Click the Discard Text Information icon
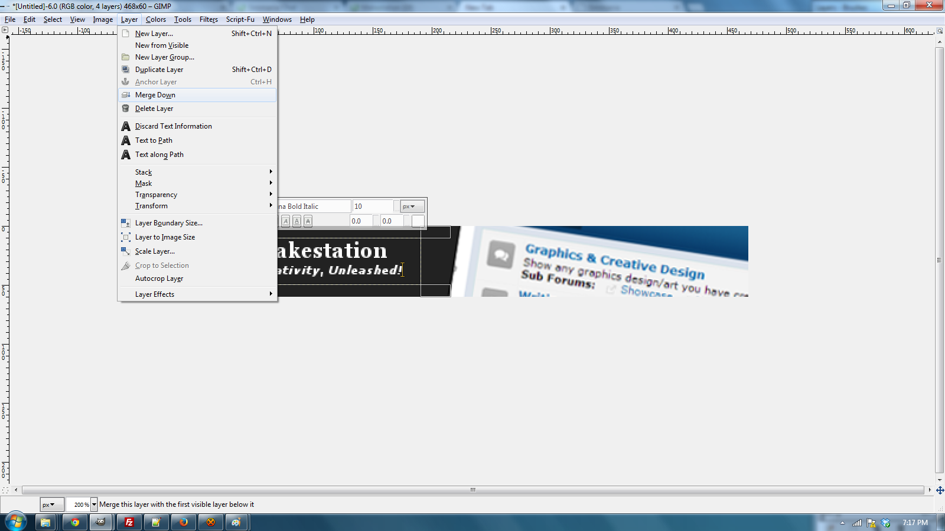This screenshot has height=531, width=945. click(x=126, y=126)
